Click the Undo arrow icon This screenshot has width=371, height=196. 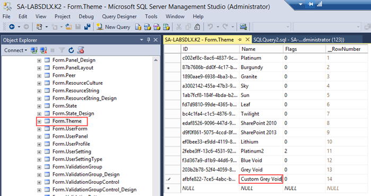pos(210,26)
